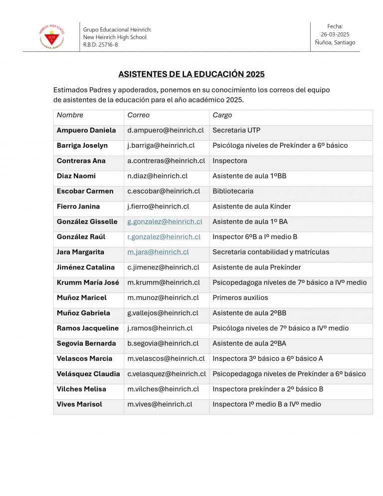Image resolution: width=383 pixels, height=496 pixels.
Task: Click the Ñuñoa, Santiago location text
Action: (x=335, y=42)
